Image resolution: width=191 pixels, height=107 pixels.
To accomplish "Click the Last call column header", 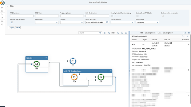I will pyautogui.click(x=167, y=40).
